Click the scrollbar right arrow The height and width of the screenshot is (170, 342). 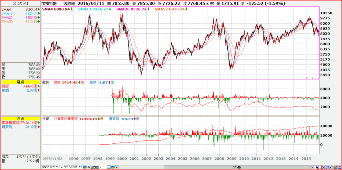312,167
